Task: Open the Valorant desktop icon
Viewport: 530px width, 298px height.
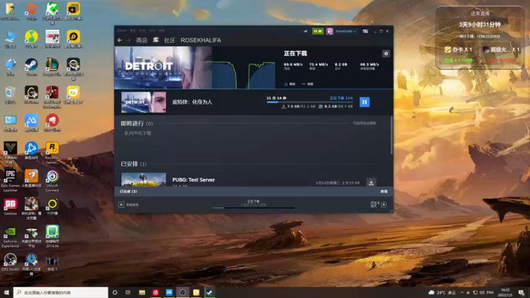Action: pos(10,153)
